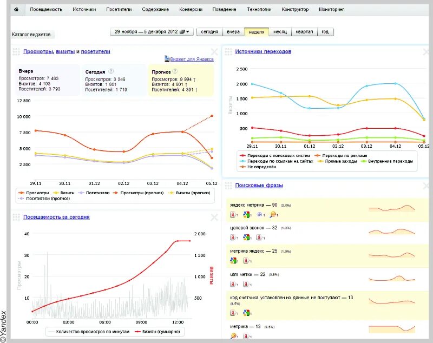
Task: Grab the drag handle of Источники переходов widget
Action: [x=228, y=51]
